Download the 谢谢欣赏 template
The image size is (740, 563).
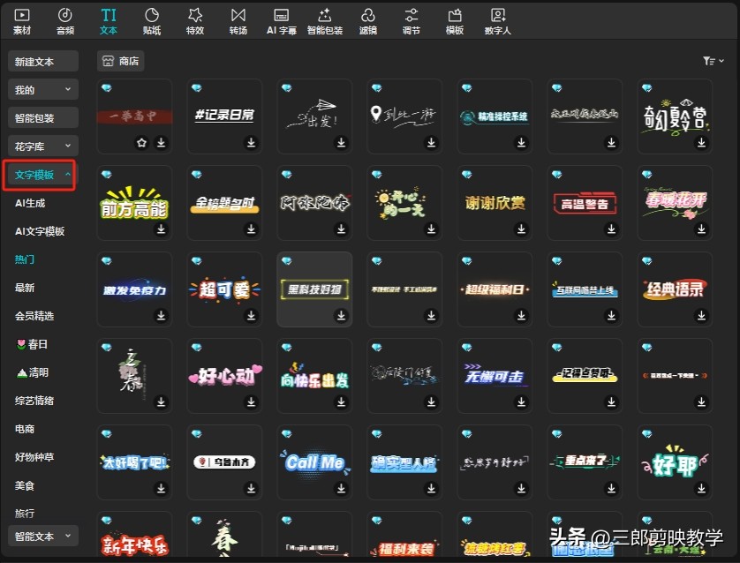pyautogui.click(x=522, y=229)
